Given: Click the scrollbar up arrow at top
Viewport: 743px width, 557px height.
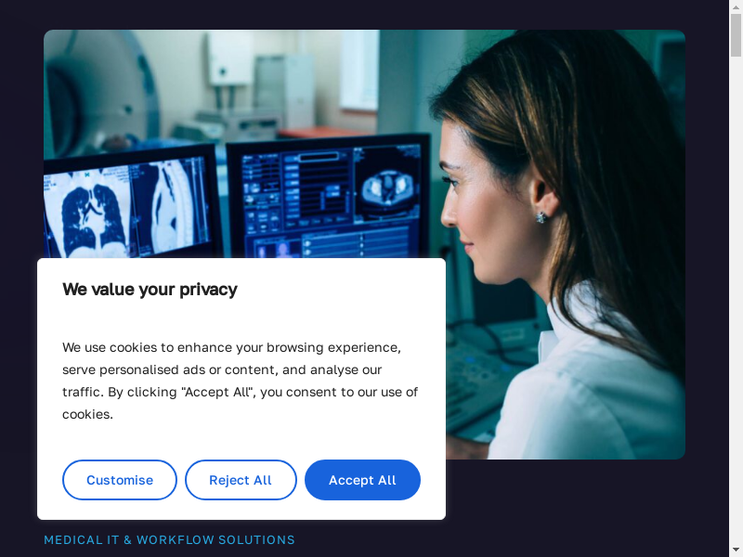Looking at the screenshot, I should click(x=736, y=6).
